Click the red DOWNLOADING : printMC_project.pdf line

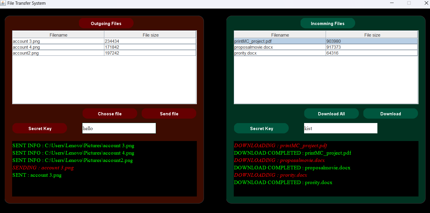point(280,146)
